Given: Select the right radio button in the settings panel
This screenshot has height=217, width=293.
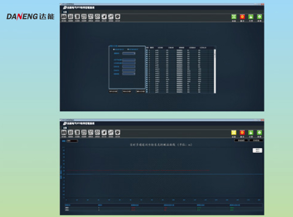Looking at the screenshot, I should [128, 49].
